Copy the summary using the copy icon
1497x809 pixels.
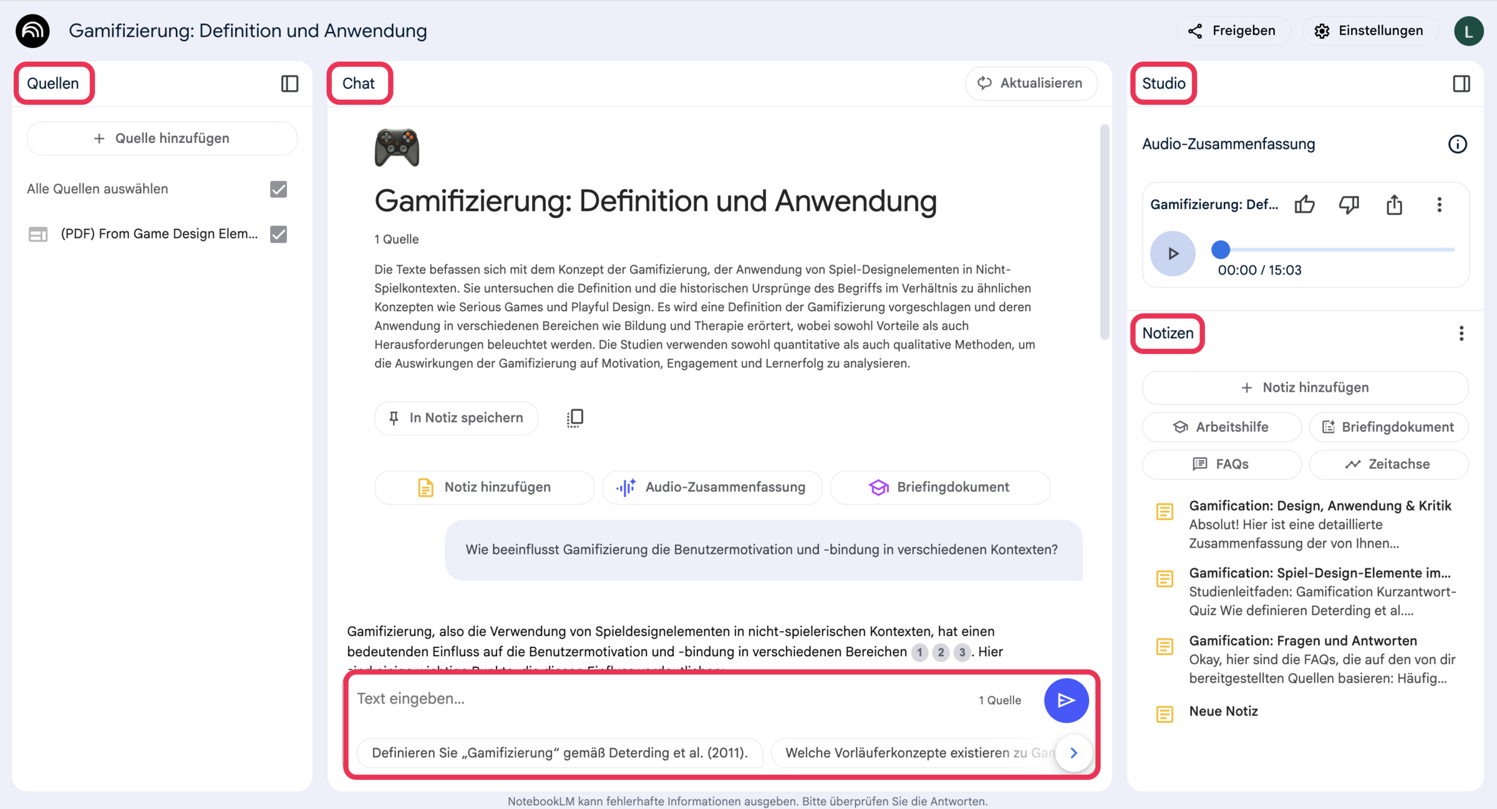[x=575, y=418]
